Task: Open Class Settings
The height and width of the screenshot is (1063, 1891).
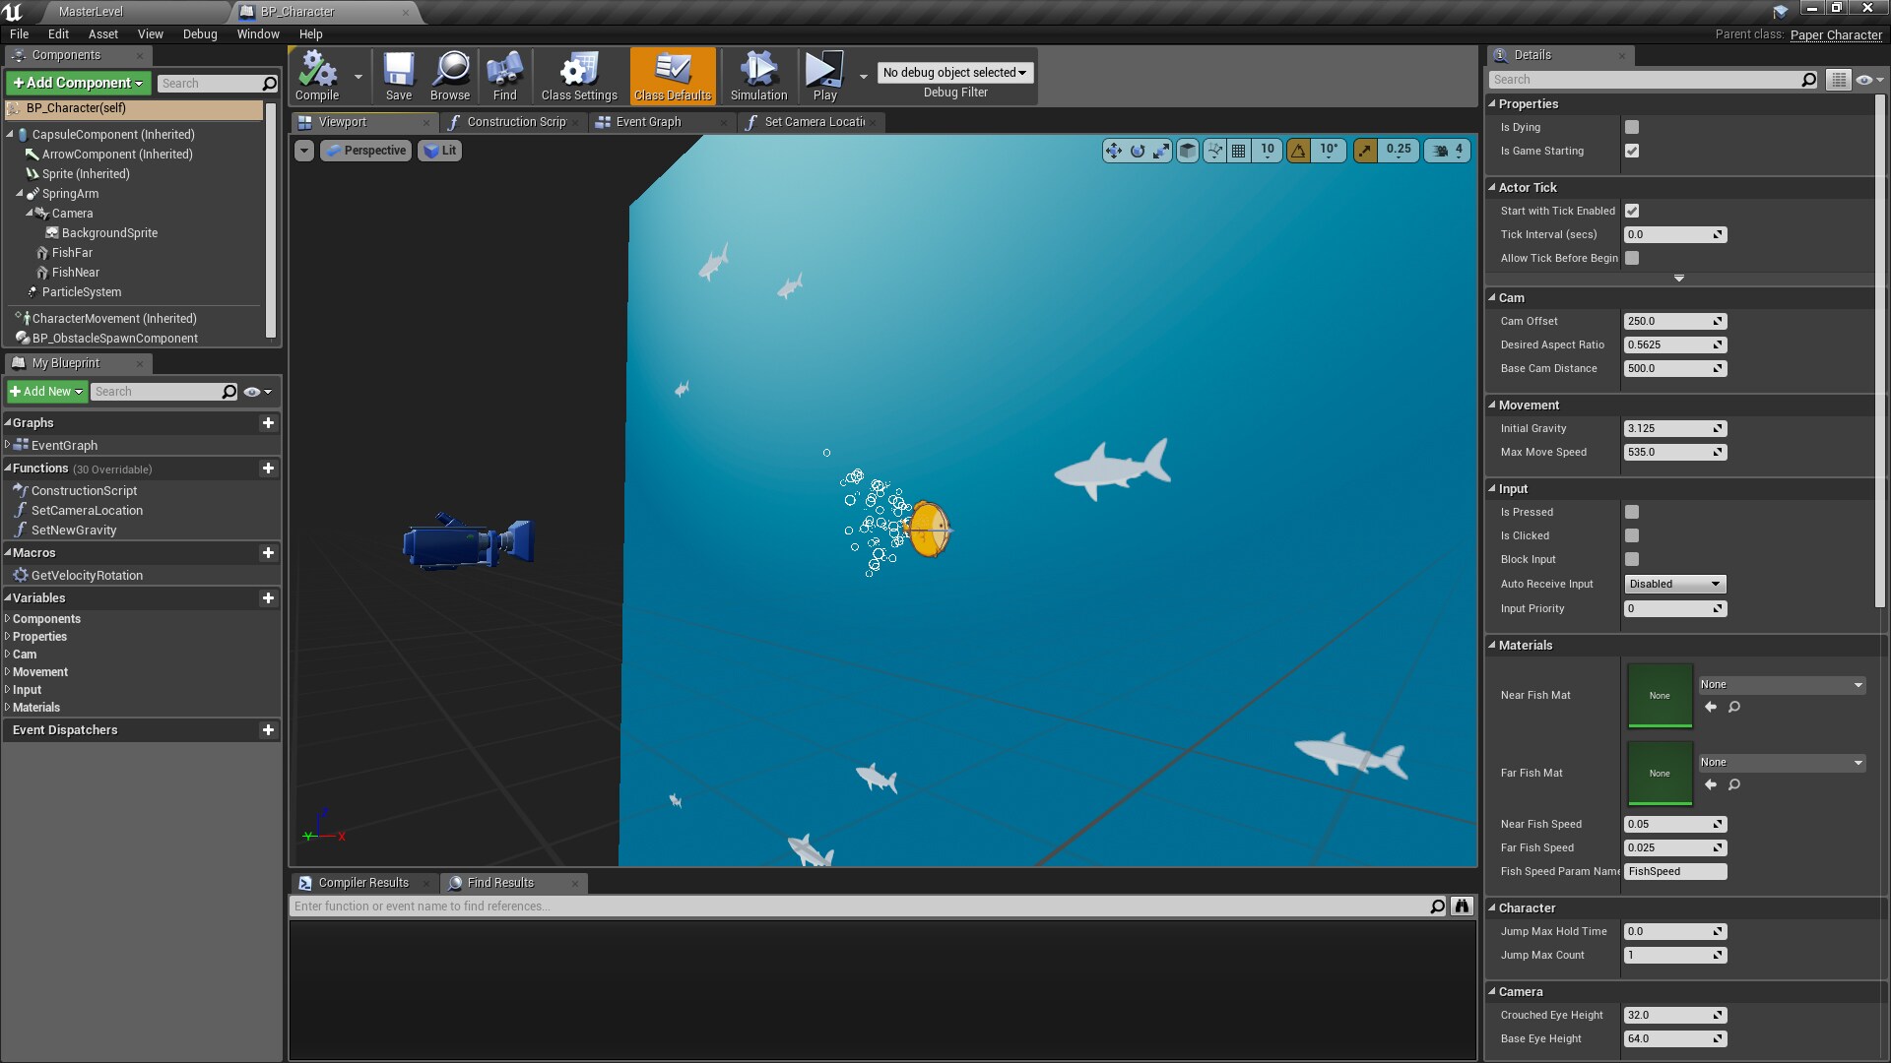Action: 578,74
